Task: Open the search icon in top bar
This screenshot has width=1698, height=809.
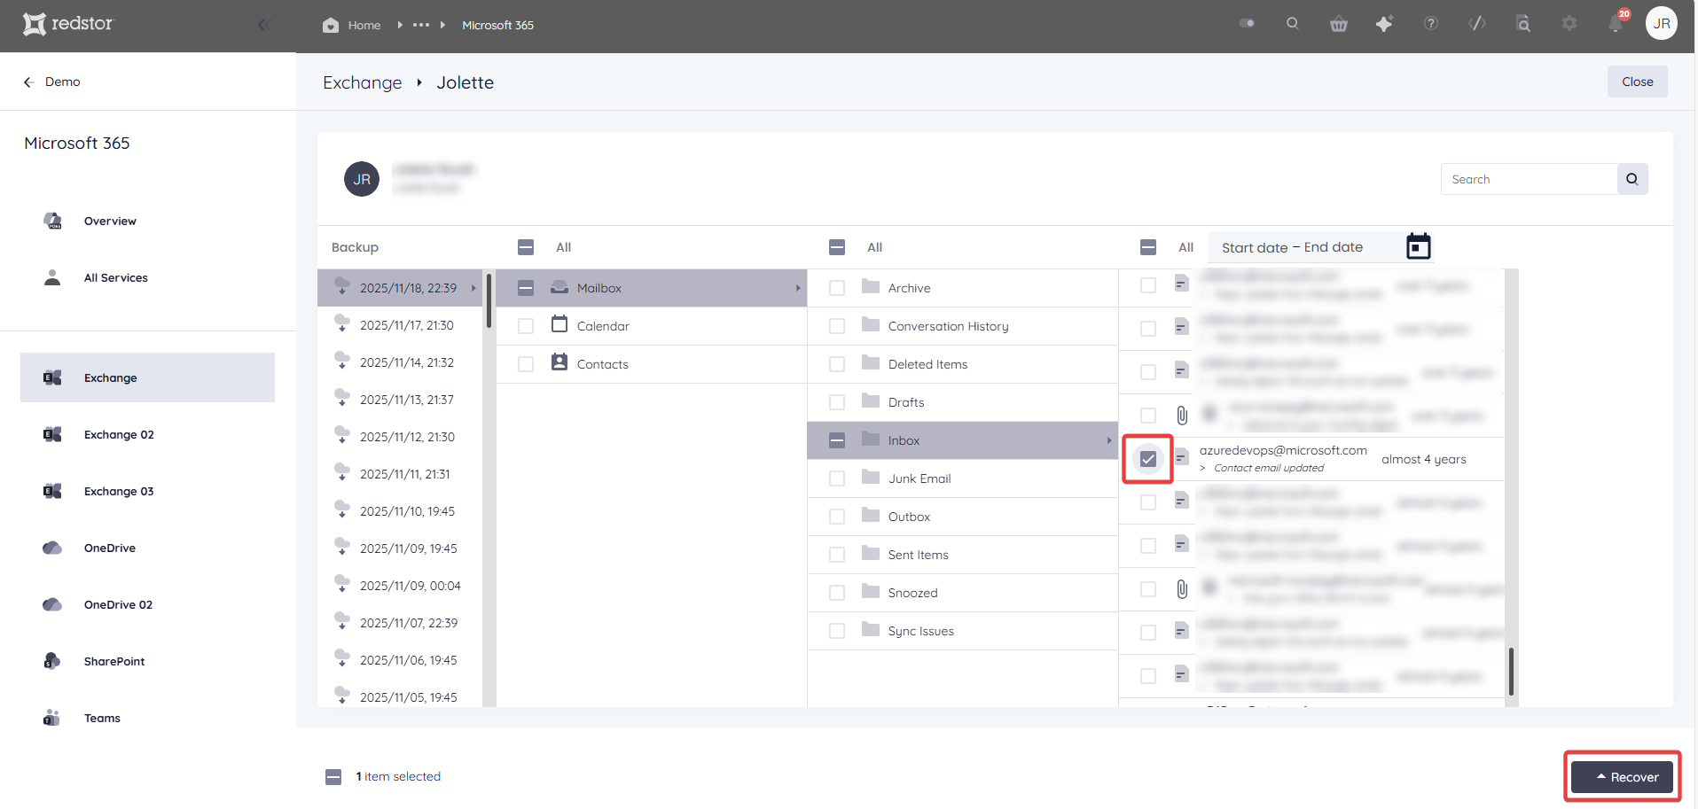Action: pos(1293,24)
